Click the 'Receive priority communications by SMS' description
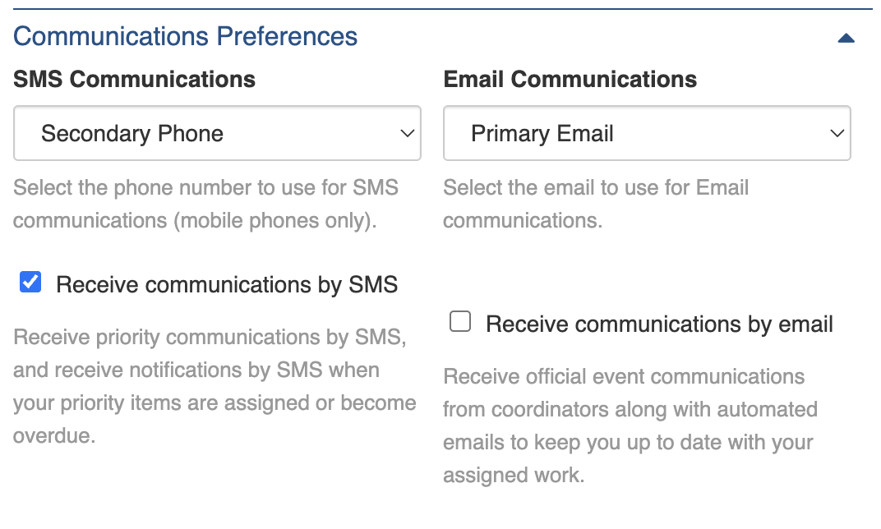This screenshot has height=529, width=881. (x=210, y=338)
